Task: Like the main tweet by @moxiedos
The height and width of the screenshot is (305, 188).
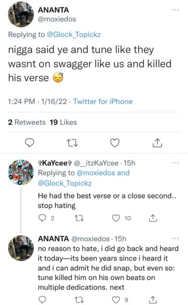Action: [115, 143]
